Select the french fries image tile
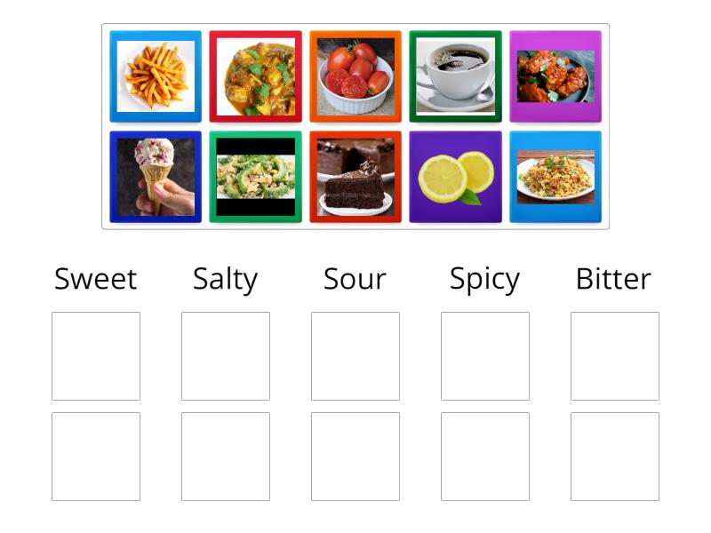The image size is (711, 533). coord(156,76)
